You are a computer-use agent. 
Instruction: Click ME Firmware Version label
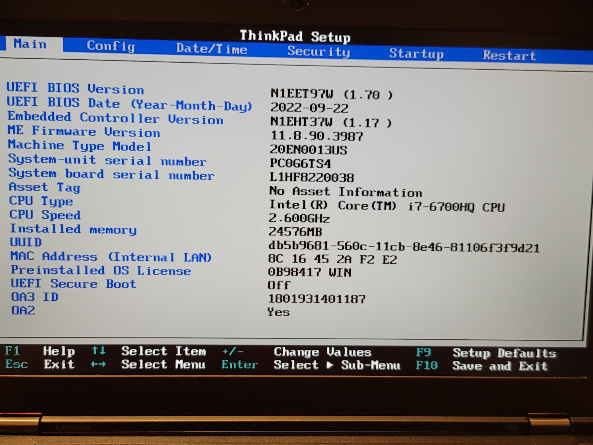tap(84, 132)
